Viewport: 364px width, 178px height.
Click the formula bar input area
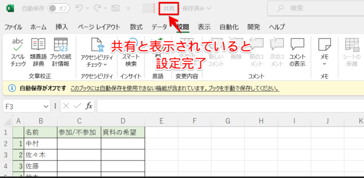pyautogui.click(x=230, y=106)
